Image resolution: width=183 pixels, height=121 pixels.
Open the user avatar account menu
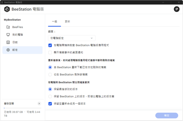click(177, 9)
